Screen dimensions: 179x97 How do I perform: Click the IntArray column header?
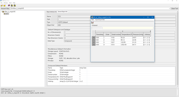point(147,34)
